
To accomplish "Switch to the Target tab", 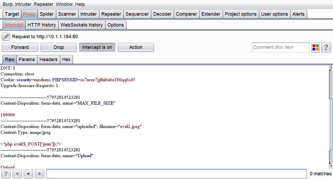I will [x=12, y=14].
